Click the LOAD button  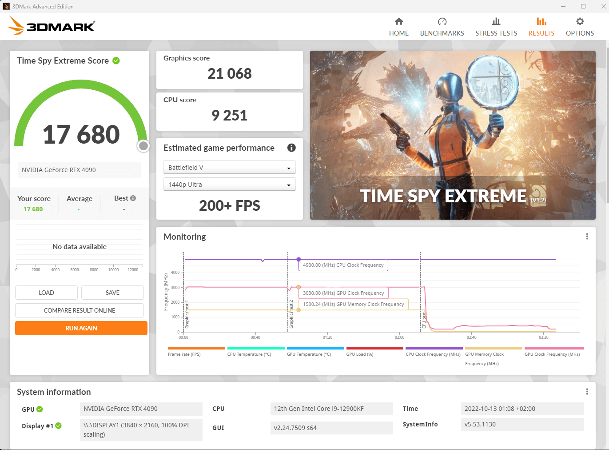(46, 293)
